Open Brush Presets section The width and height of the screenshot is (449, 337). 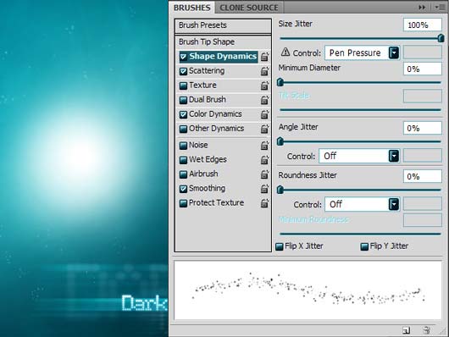(223, 25)
